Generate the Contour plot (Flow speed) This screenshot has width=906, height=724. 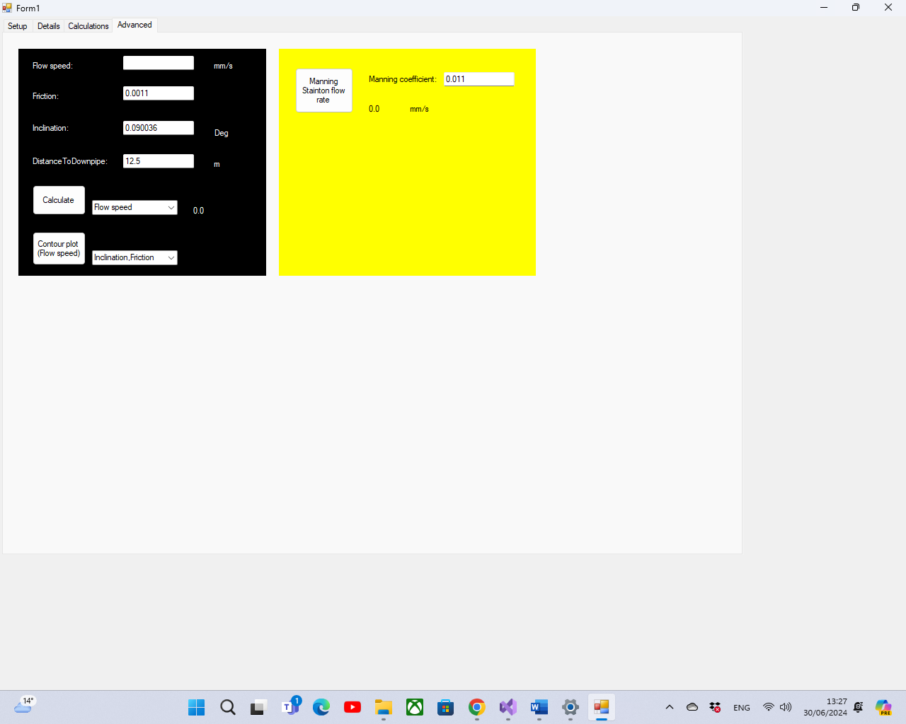(59, 249)
